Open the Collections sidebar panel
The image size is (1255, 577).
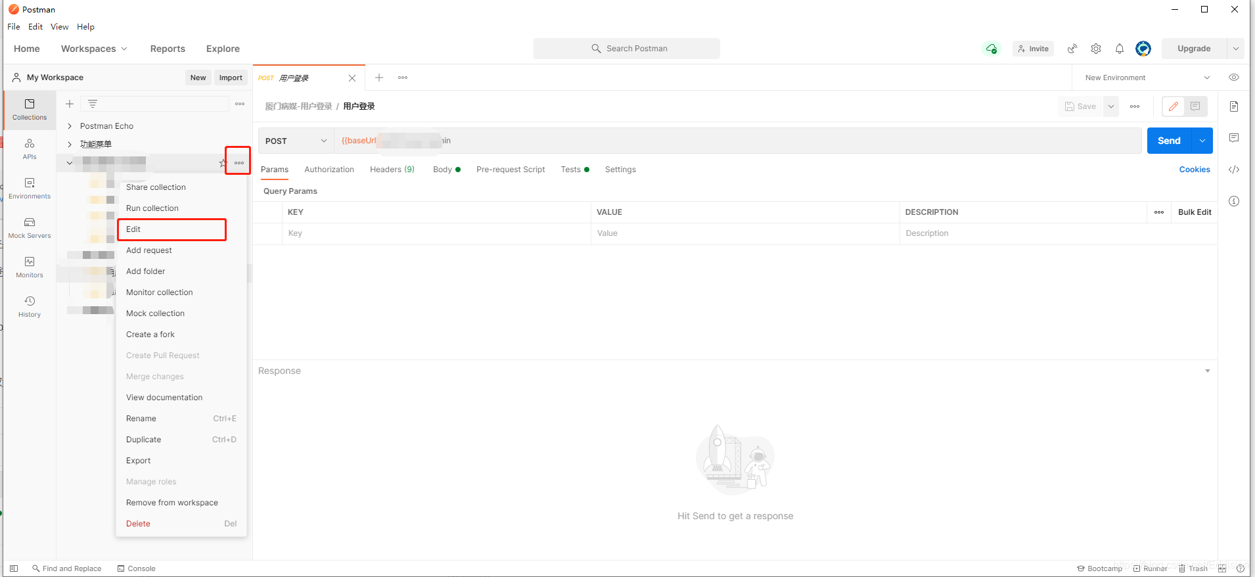click(30, 109)
